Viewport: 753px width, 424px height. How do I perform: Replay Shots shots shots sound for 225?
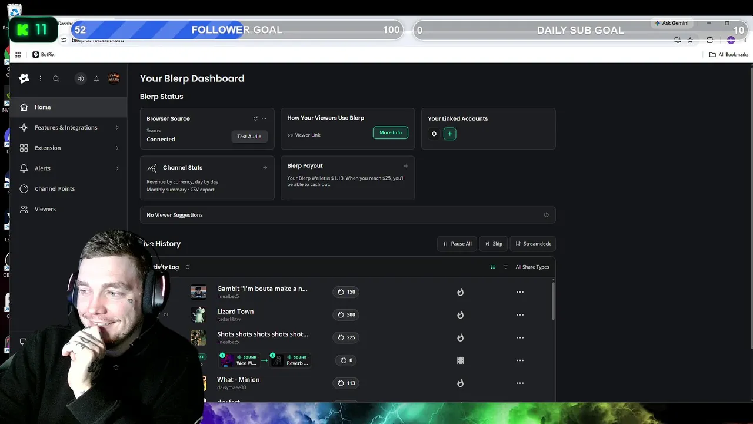[346, 337]
